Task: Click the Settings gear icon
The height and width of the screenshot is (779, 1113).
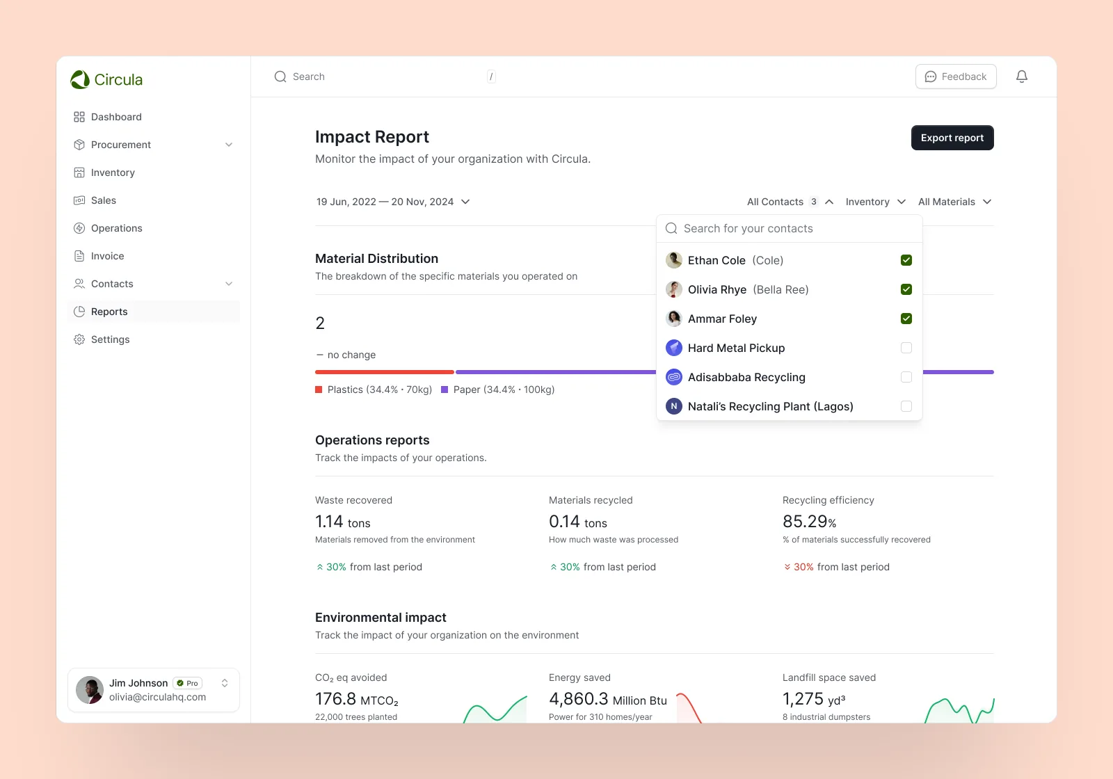Action: [x=79, y=339]
